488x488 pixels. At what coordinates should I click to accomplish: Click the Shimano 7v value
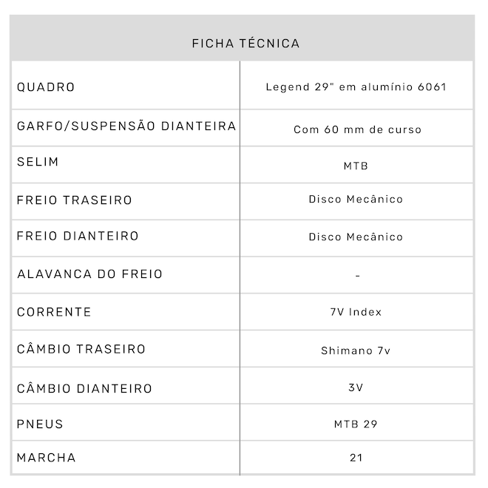pyautogui.click(x=356, y=350)
